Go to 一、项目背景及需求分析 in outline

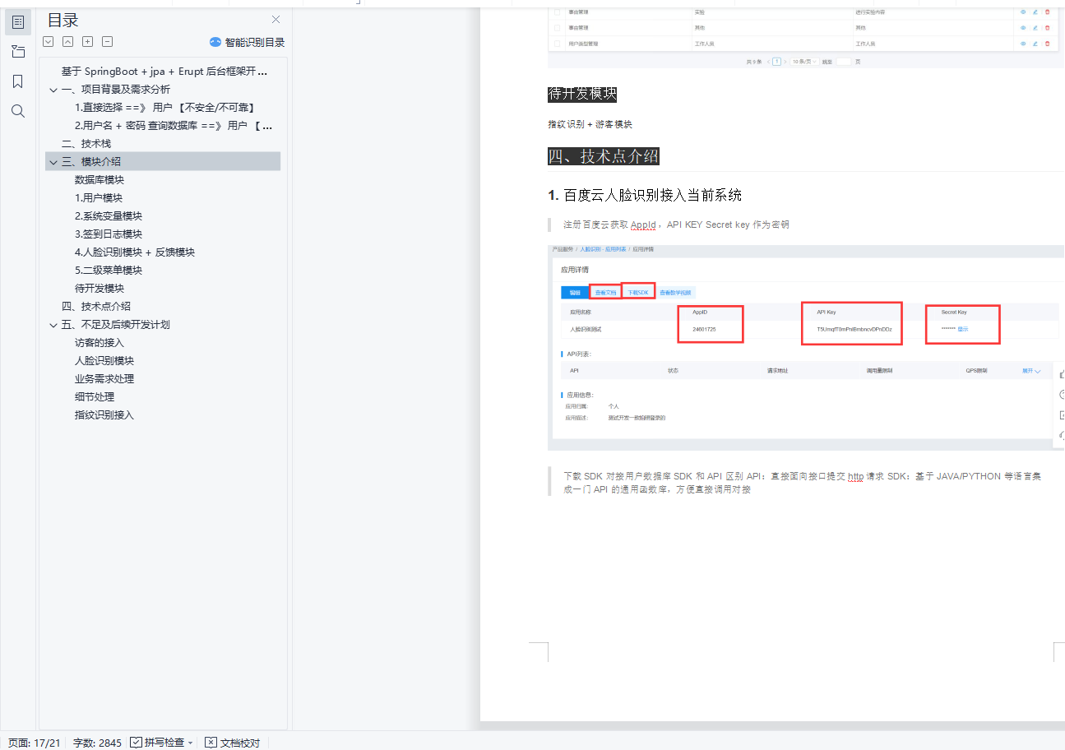coord(116,90)
